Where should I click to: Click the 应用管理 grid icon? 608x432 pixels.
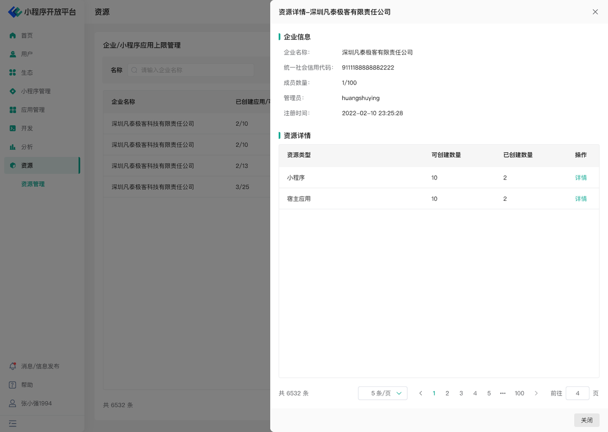pyautogui.click(x=13, y=110)
